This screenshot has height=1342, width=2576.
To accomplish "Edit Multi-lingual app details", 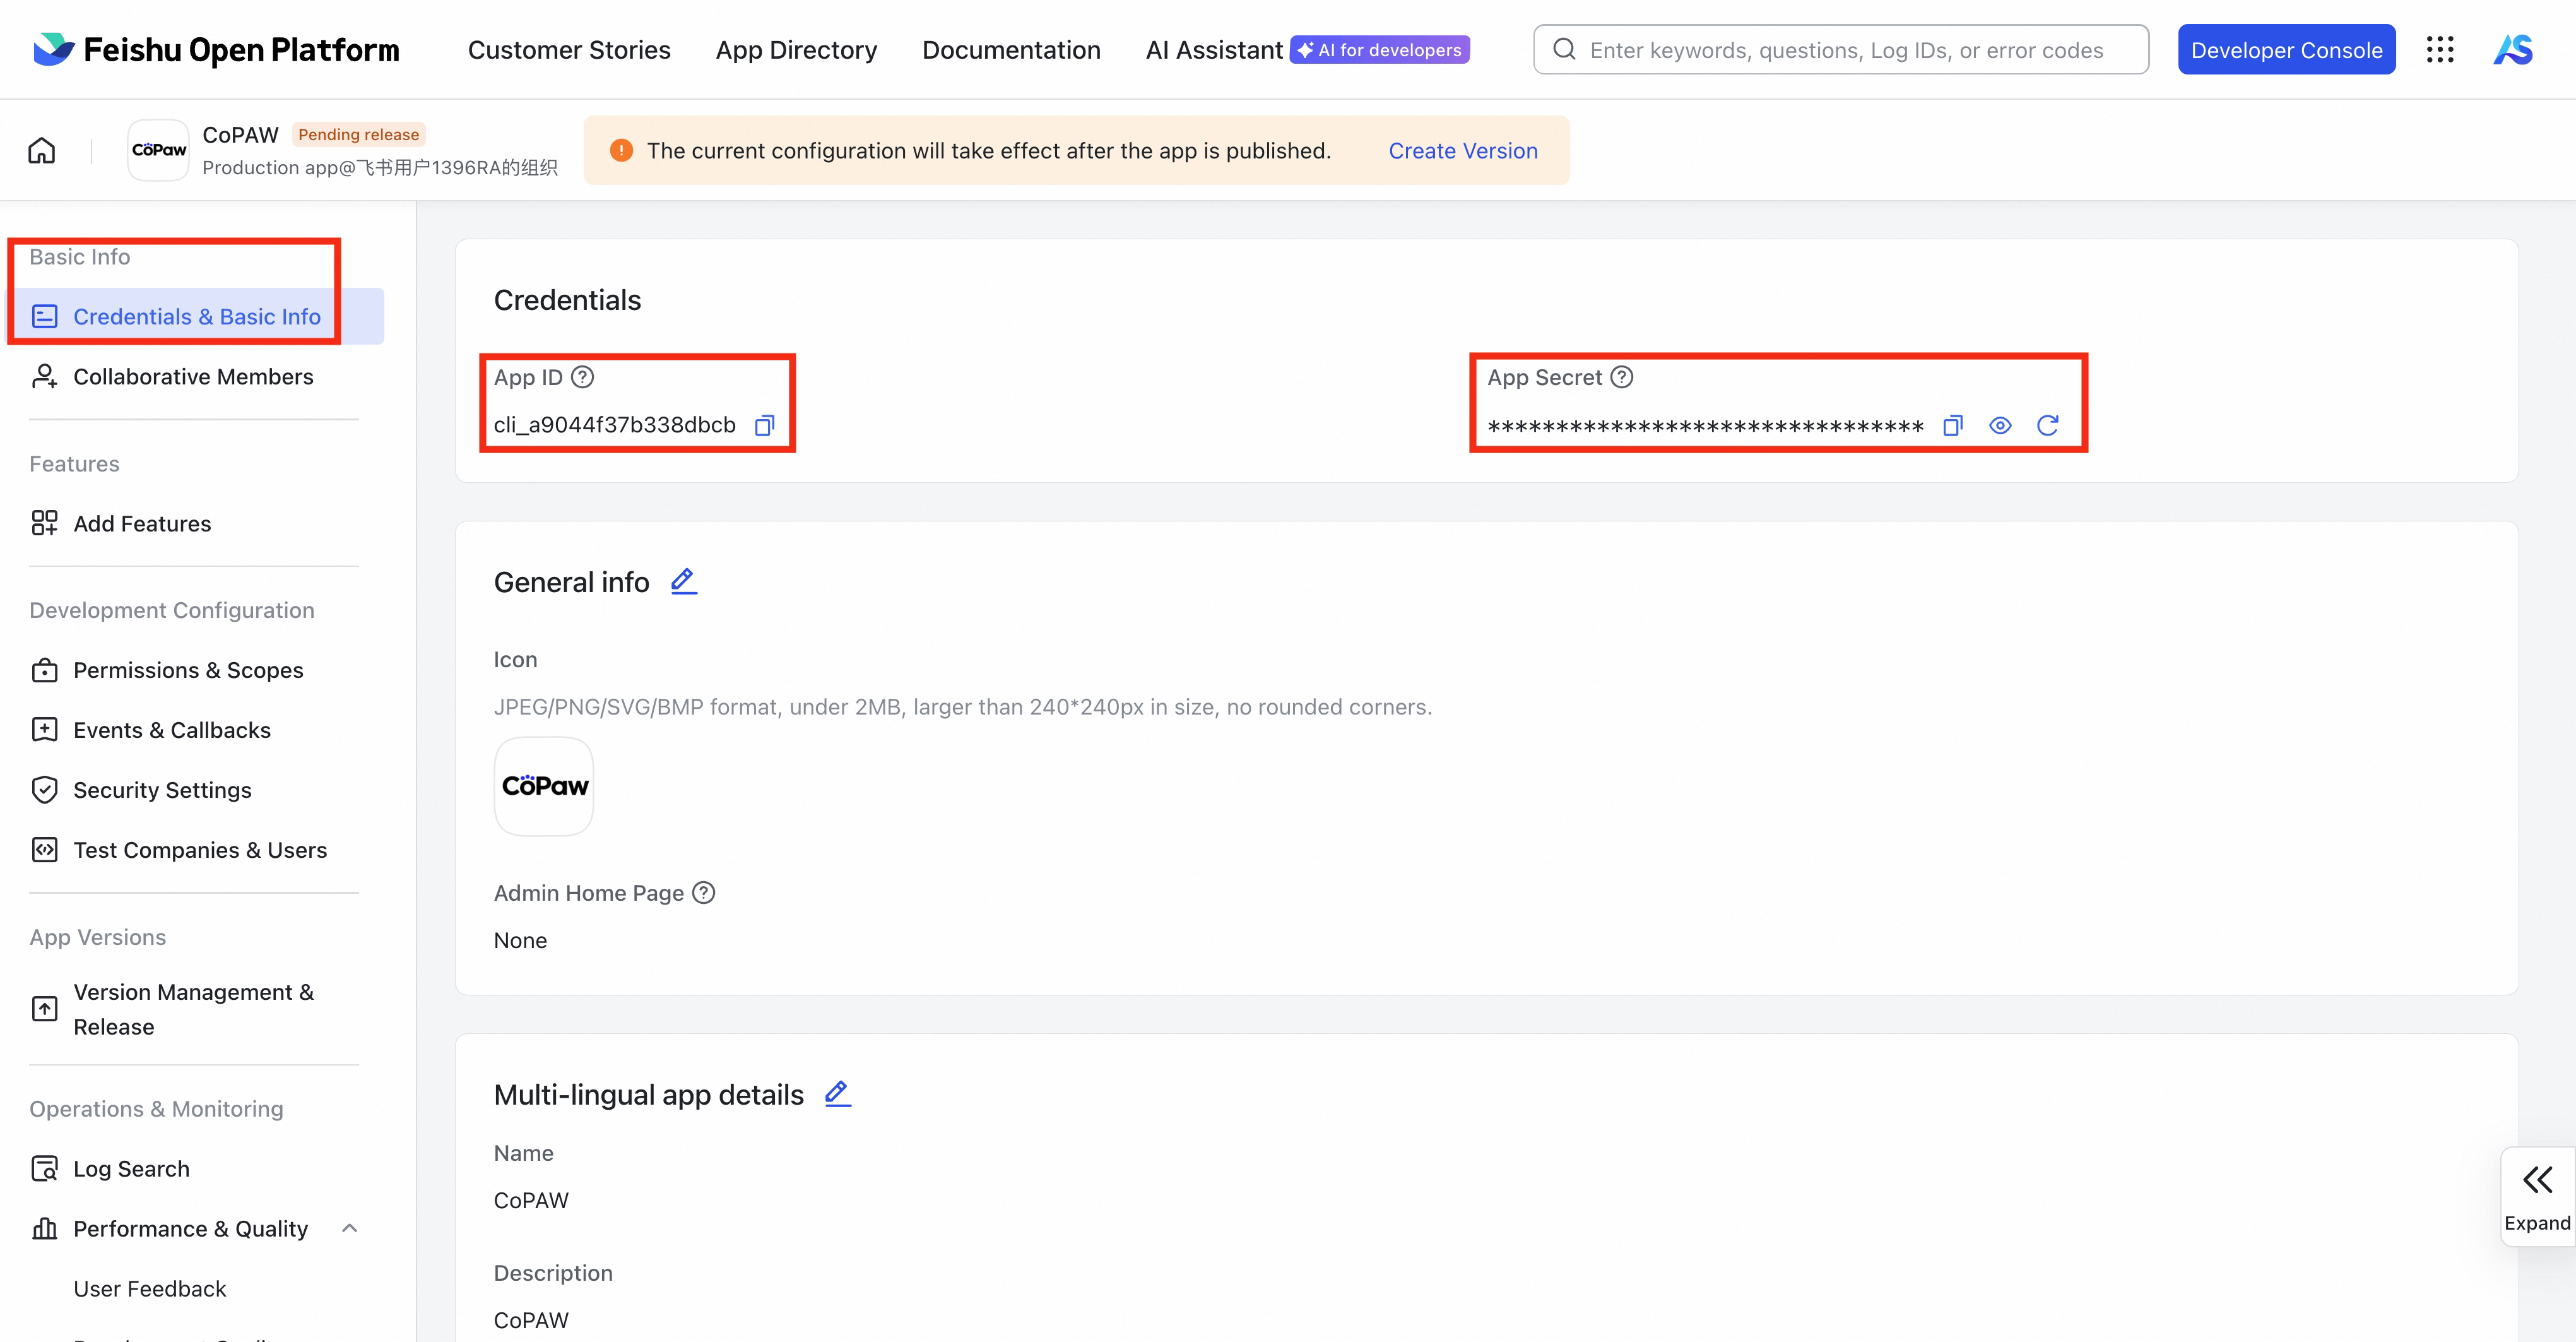I will tap(837, 1093).
